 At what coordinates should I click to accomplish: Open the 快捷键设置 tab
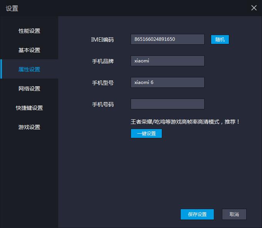click(29, 108)
